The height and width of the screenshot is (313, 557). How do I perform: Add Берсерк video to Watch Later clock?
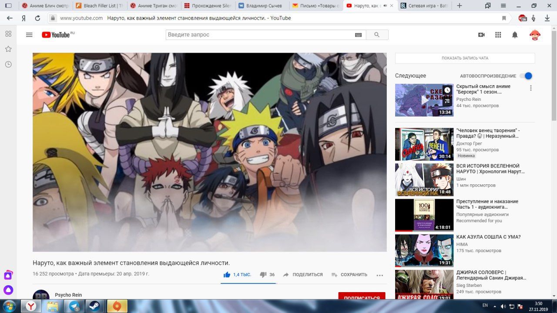click(447, 90)
